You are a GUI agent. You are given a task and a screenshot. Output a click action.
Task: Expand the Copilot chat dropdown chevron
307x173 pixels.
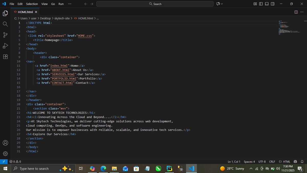[222, 4]
